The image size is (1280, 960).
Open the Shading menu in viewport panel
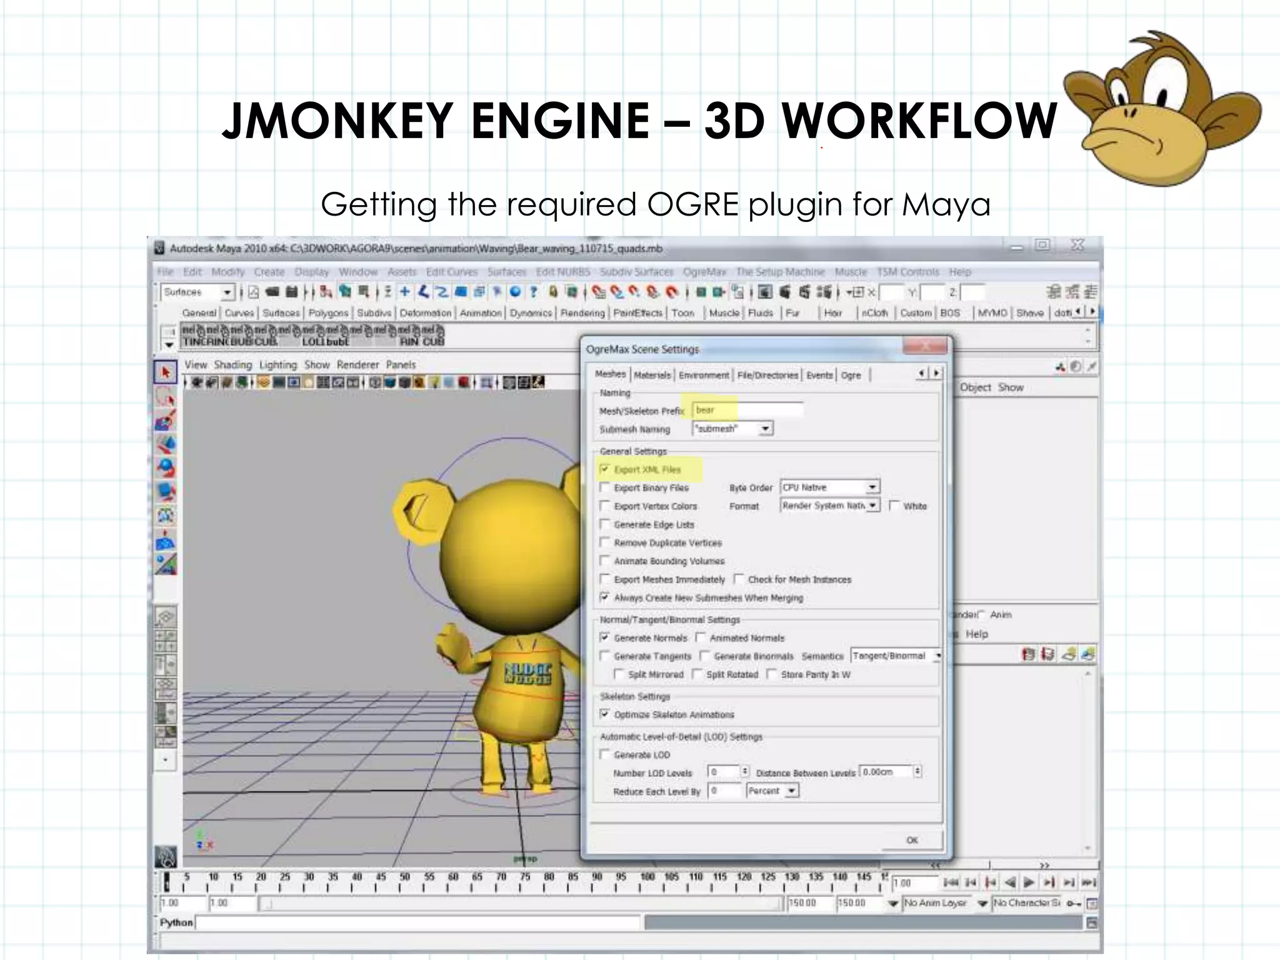click(232, 364)
